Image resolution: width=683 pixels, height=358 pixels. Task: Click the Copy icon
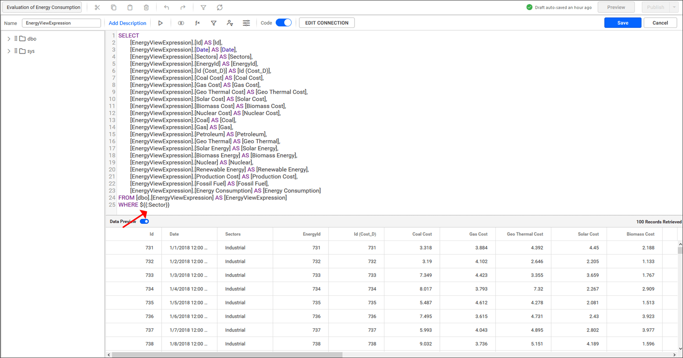click(114, 7)
